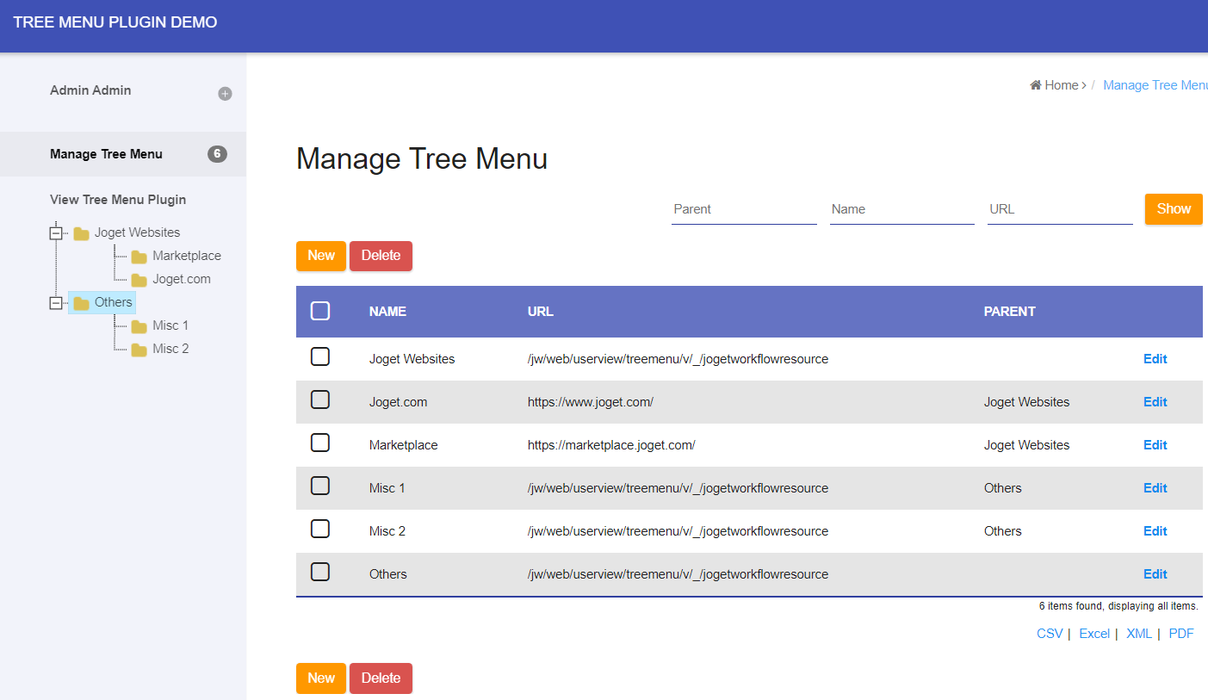This screenshot has height=700, width=1208.
Task: Toggle the select-all checkbox in table header
Action: [x=320, y=311]
